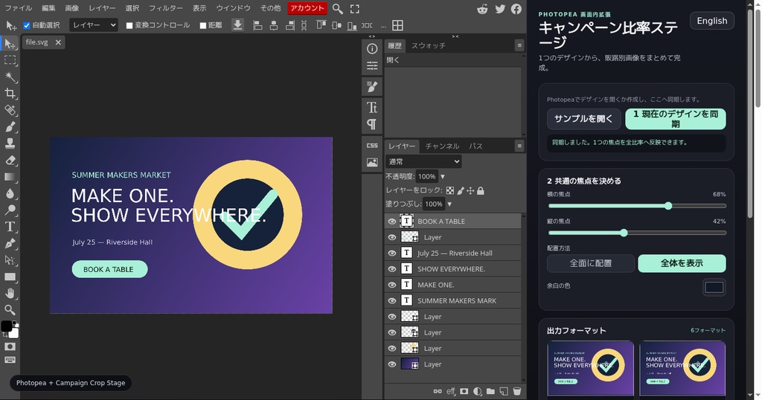Delete layer using trash icon

[516, 391]
